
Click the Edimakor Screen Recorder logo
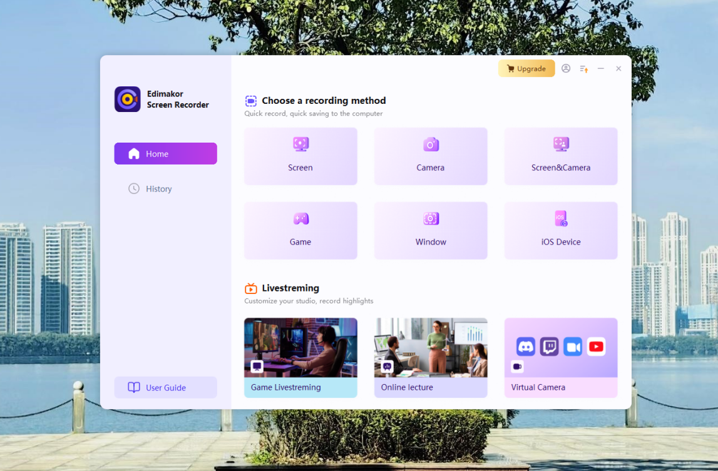pyautogui.click(x=128, y=99)
